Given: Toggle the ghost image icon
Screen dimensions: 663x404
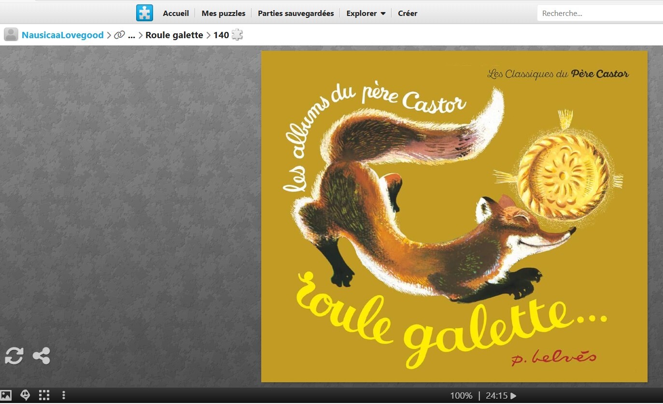Looking at the screenshot, I should click(x=25, y=395).
